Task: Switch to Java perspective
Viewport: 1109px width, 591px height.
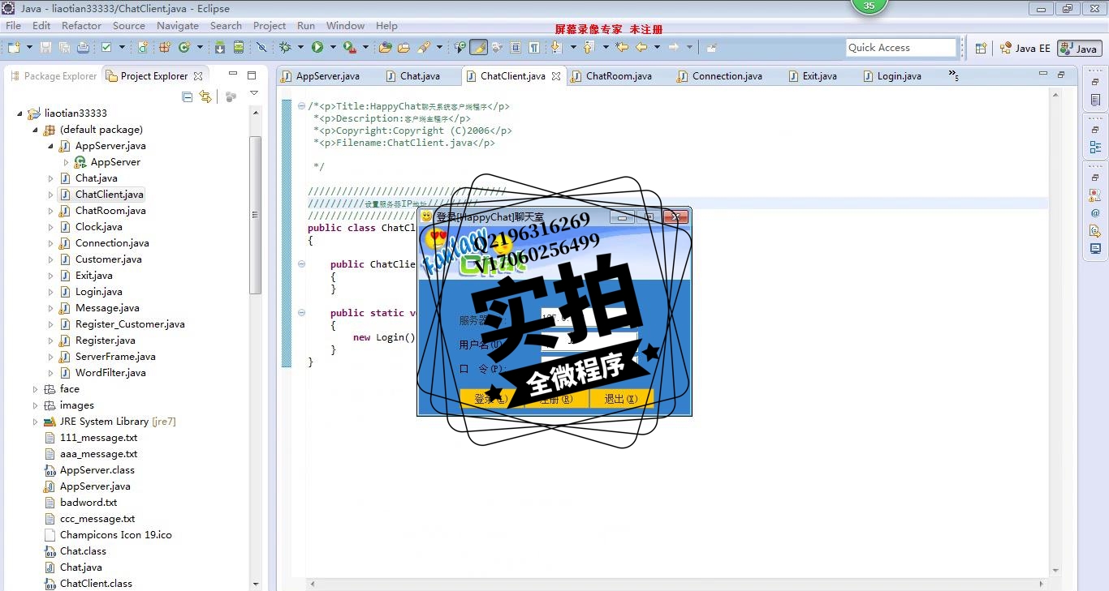Action: pos(1079,49)
